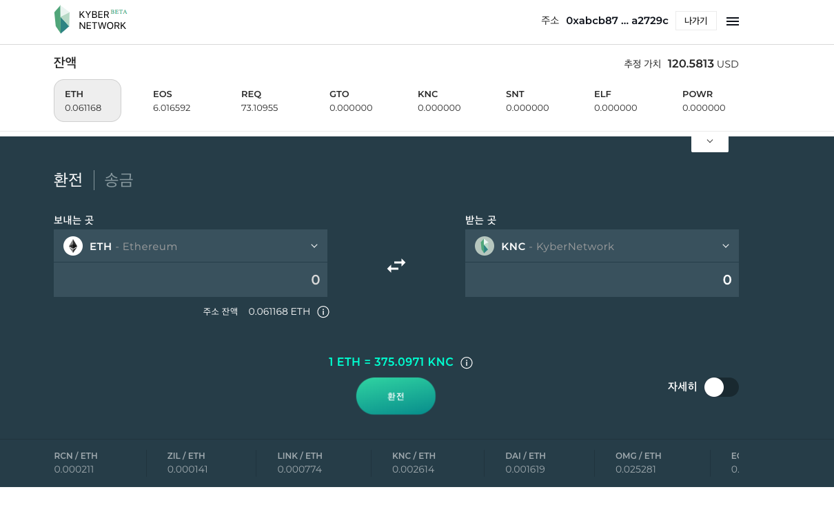Select the ETH balance token
The image size is (834, 516).
tap(88, 101)
